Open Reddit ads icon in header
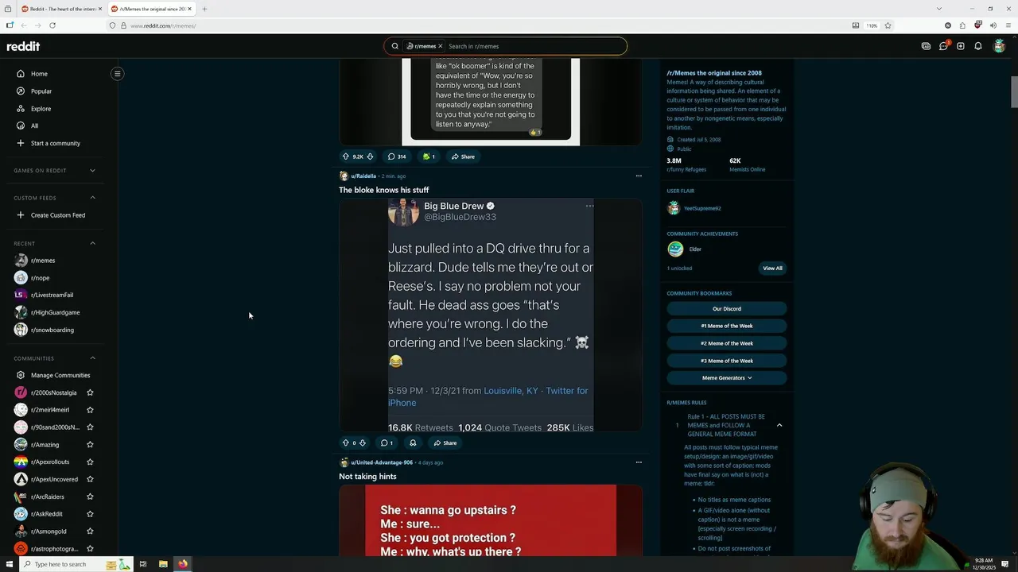Image resolution: width=1018 pixels, height=572 pixels. [926, 46]
